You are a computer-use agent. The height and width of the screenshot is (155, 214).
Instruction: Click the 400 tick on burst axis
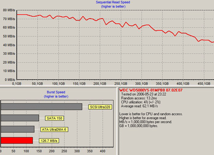[102, 151]
